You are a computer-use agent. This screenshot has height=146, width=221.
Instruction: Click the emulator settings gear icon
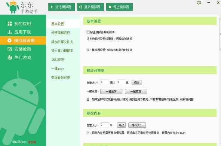click(10, 40)
